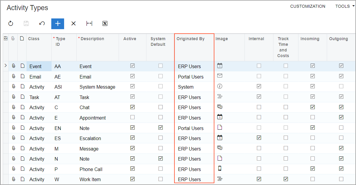Enable Track Time and Costs for Work Item
356x185 pixels.
(x=286, y=179)
